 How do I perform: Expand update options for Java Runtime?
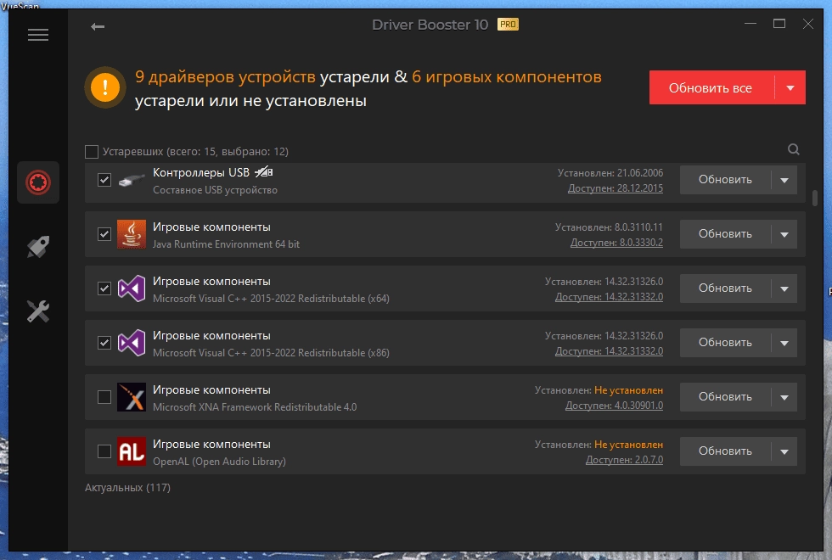[784, 234]
